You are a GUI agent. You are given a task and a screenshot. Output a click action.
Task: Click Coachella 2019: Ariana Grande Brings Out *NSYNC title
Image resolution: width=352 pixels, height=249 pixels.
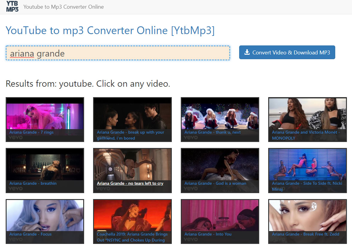tap(132, 237)
